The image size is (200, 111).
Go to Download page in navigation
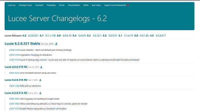[39, 5]
